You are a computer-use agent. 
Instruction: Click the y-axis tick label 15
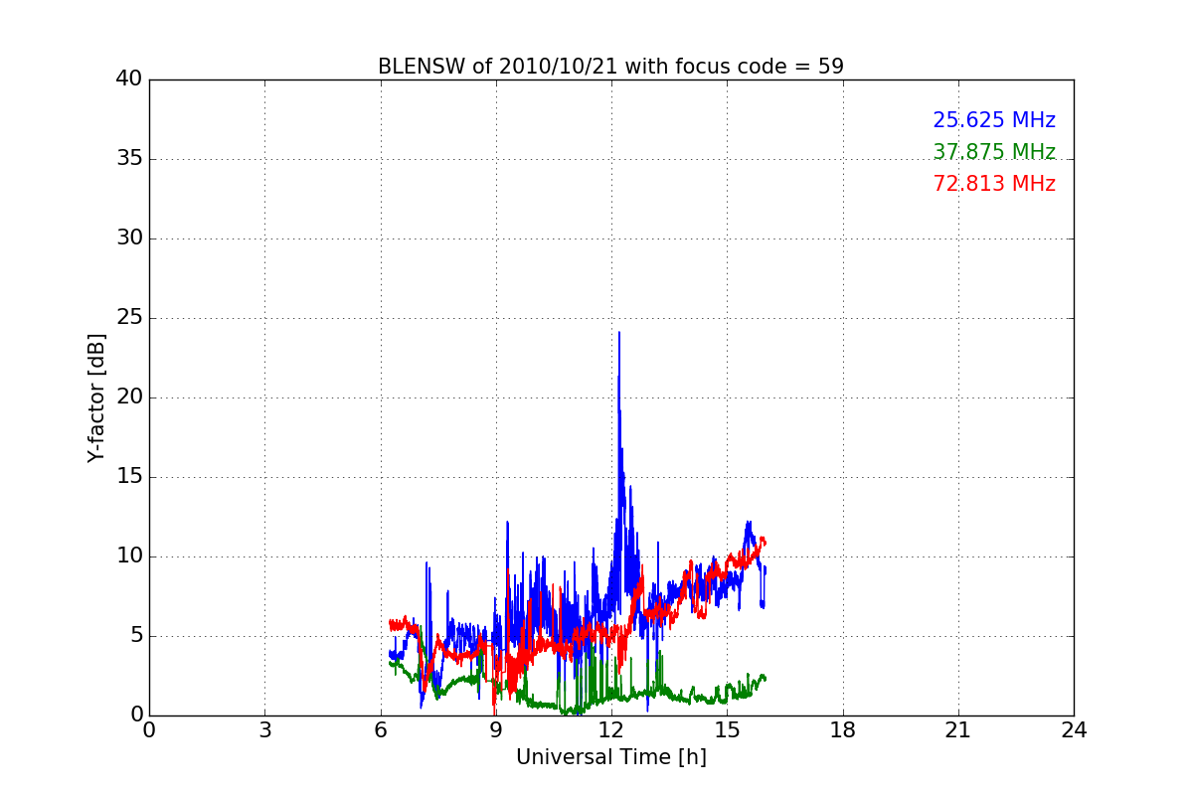click(129, 477)
